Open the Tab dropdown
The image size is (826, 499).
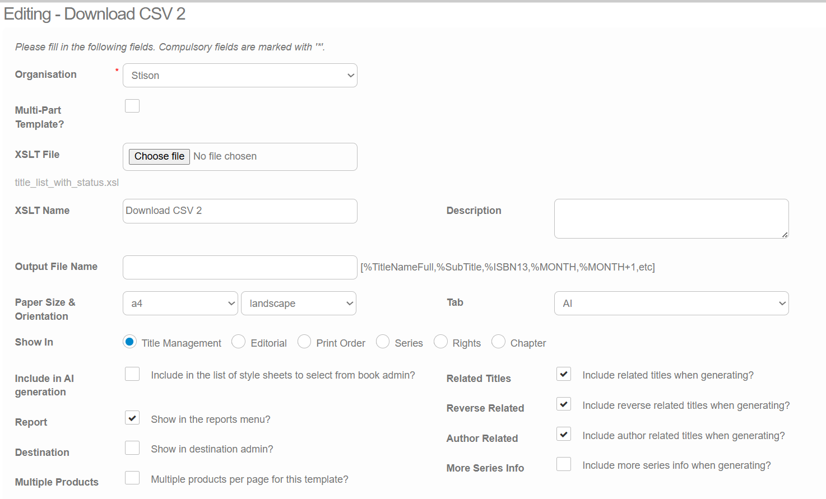tap(671, 304)
